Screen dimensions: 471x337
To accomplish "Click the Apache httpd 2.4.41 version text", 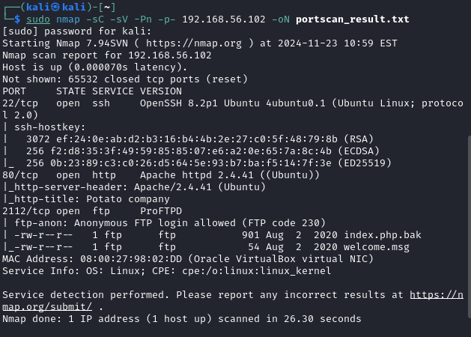I will (197, 175).
